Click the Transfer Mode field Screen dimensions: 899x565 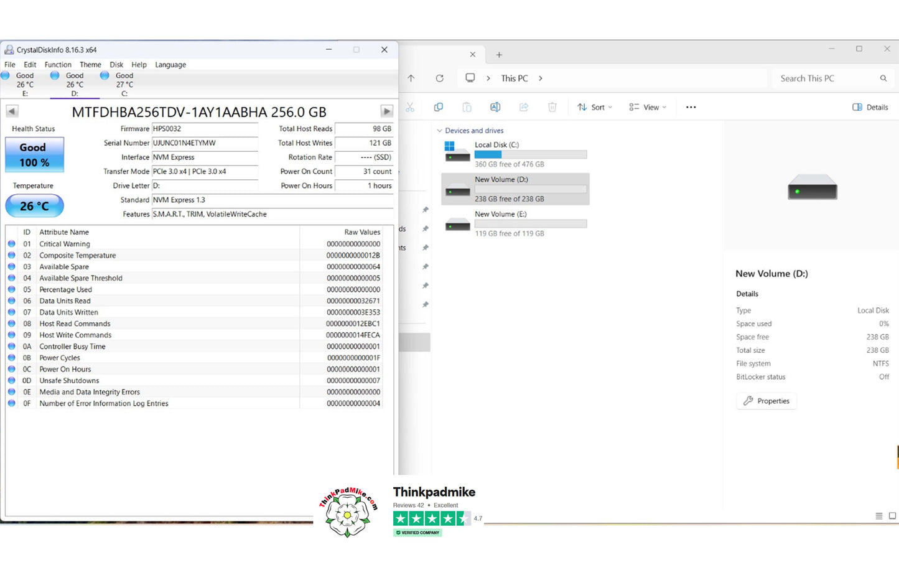(x=205, y=172)
